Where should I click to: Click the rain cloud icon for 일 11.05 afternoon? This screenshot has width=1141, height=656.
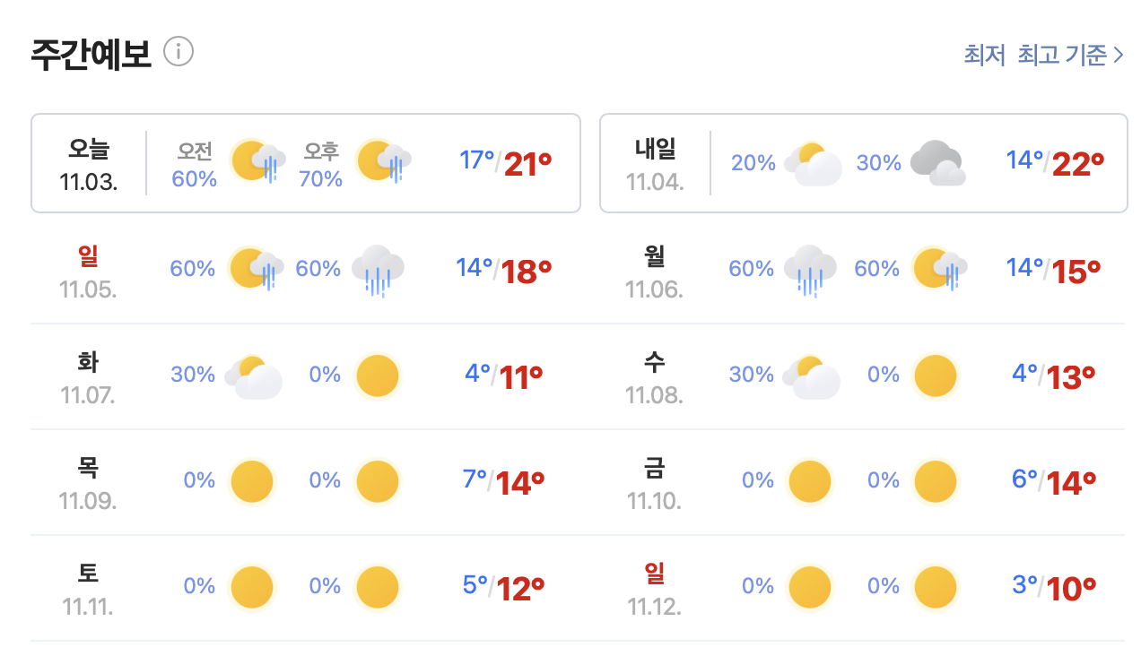click(x=377, y=267)
